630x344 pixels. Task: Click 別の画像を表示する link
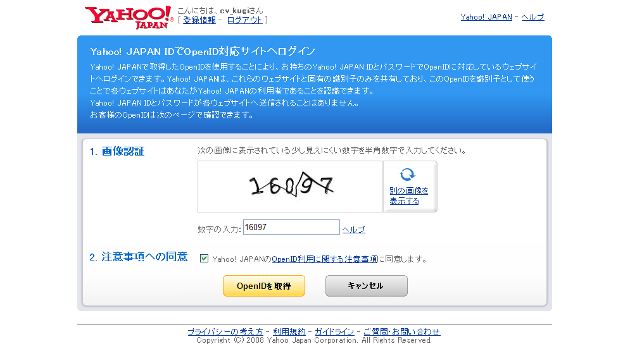(x=408, y=196)
